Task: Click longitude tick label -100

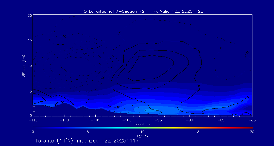Action: pyautogui.click(x=127, y=120)
